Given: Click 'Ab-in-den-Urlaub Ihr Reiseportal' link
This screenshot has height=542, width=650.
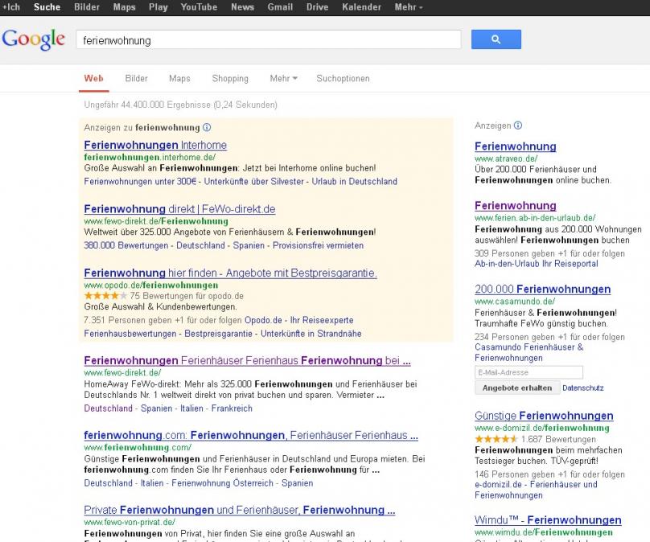Looking at the screenshot, I should click(x=537, y=264).
